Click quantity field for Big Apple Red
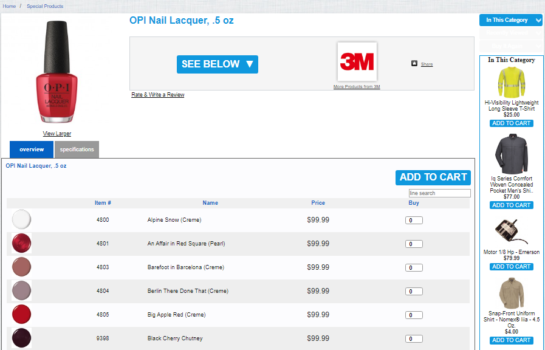Screen dimensions: 545x350 (414, 315)
